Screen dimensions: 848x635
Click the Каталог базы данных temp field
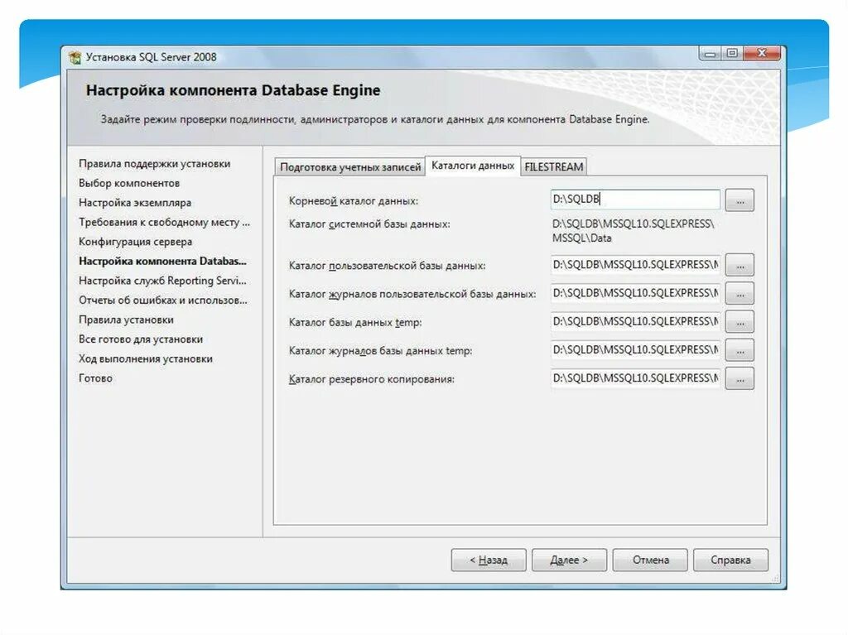[x=635, y=322]
